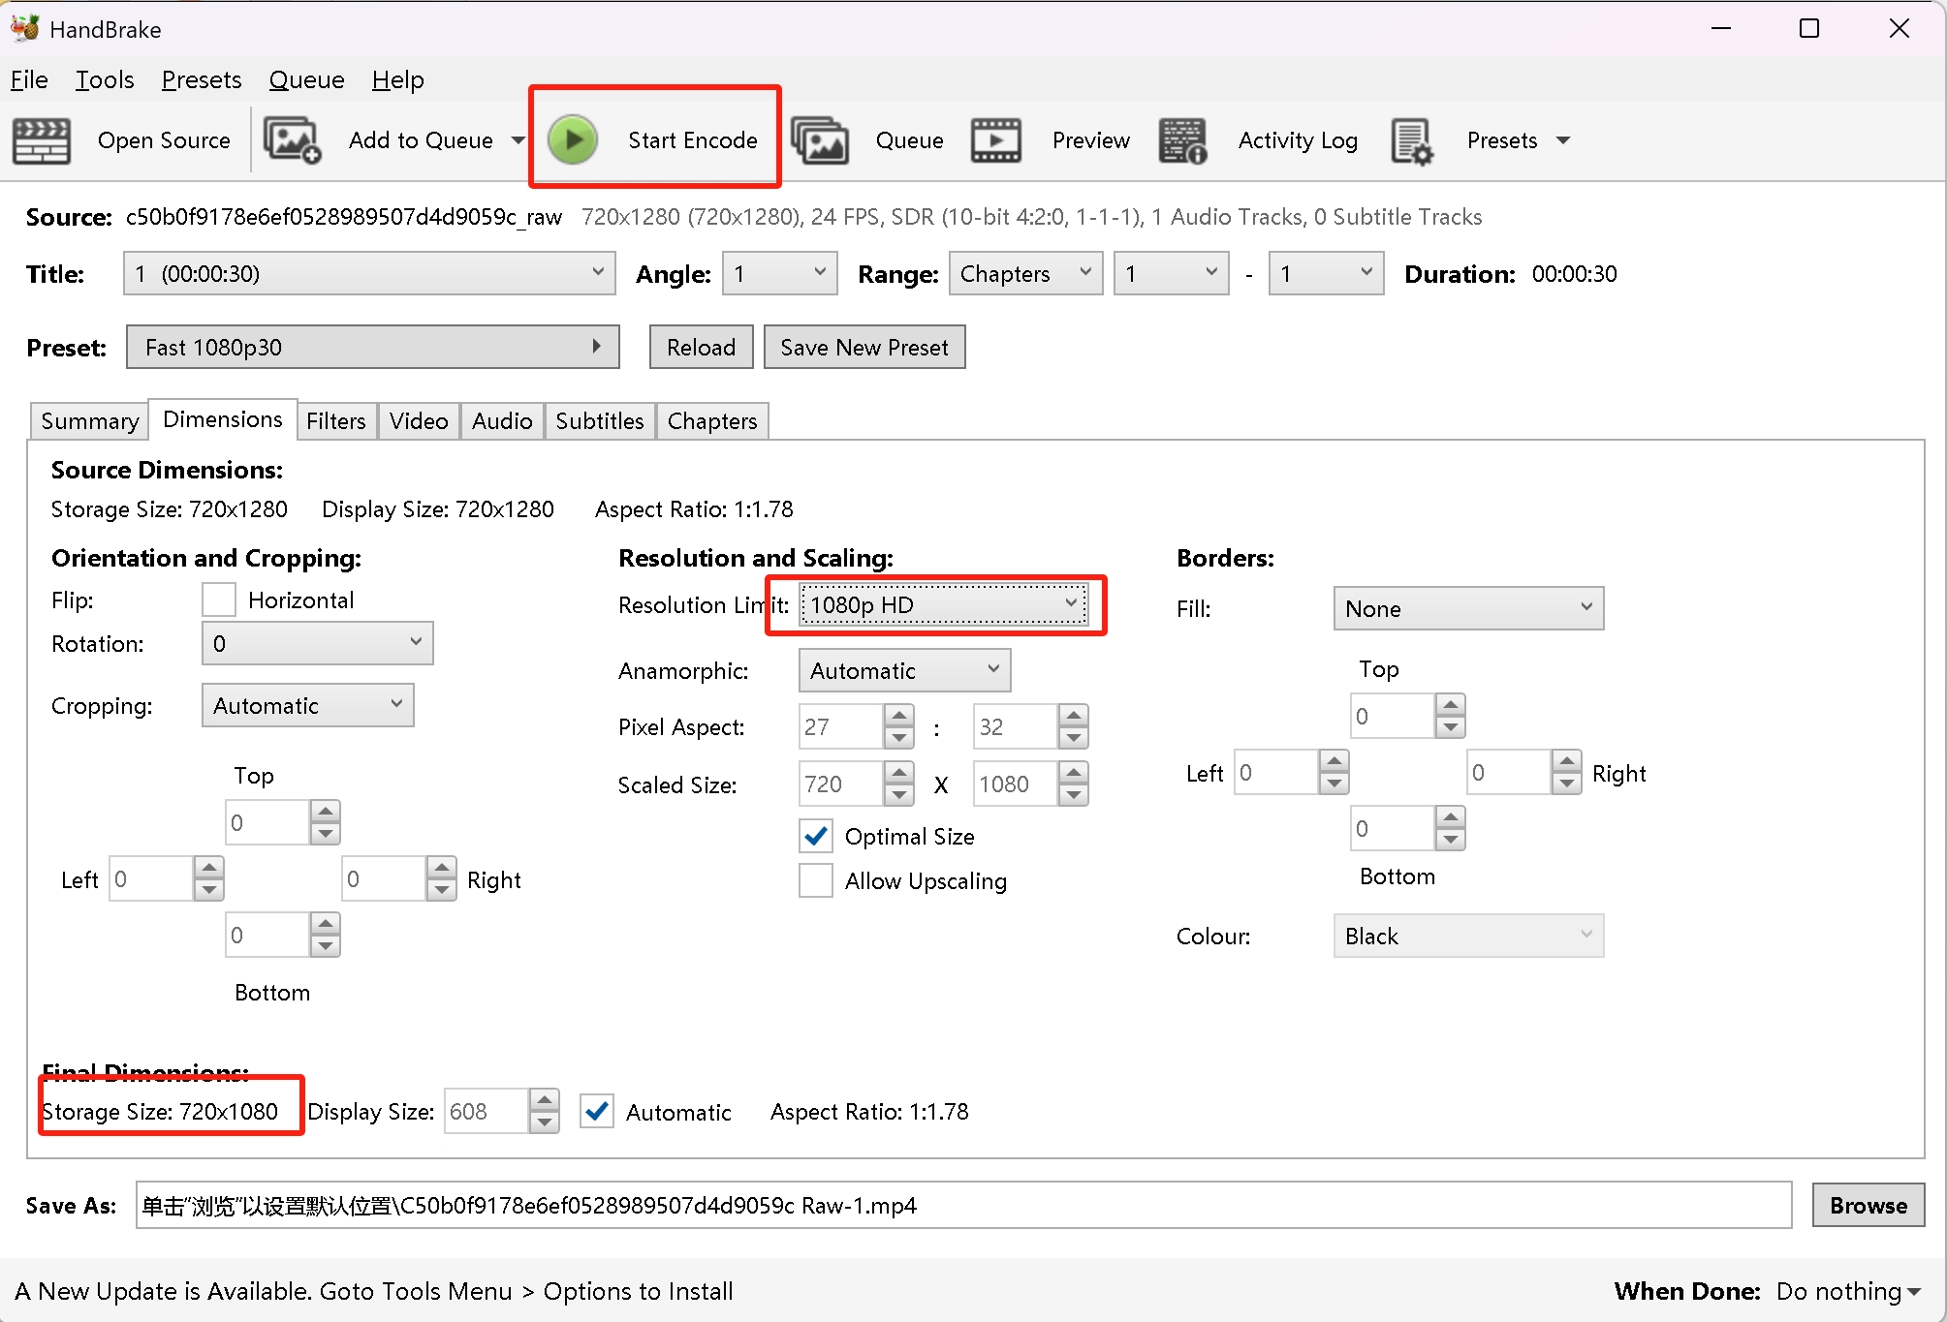1947x1322 pixels.
Task: Click the Activity Log icon
Action: coord(1182,141)
